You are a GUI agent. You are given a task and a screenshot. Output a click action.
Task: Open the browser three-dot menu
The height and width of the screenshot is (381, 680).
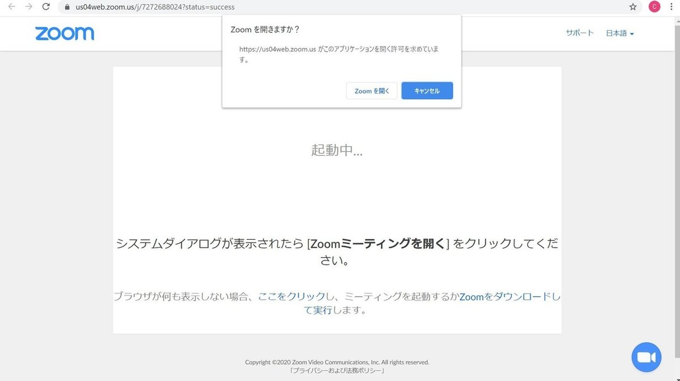[x=671, y=7]
